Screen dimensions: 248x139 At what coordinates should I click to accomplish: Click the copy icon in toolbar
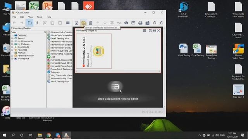coord(52,23)
